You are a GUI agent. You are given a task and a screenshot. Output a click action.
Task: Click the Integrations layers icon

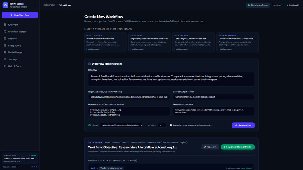(x=5, y=45)
